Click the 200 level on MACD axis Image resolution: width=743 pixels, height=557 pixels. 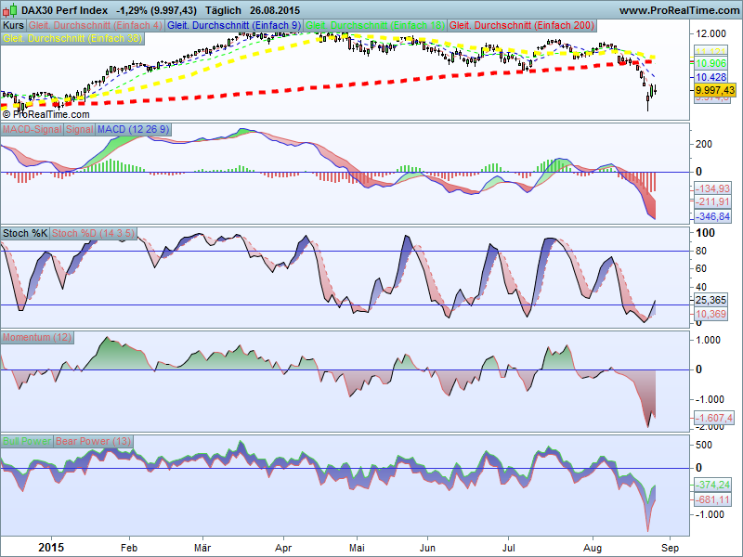[x=704, y=144]
